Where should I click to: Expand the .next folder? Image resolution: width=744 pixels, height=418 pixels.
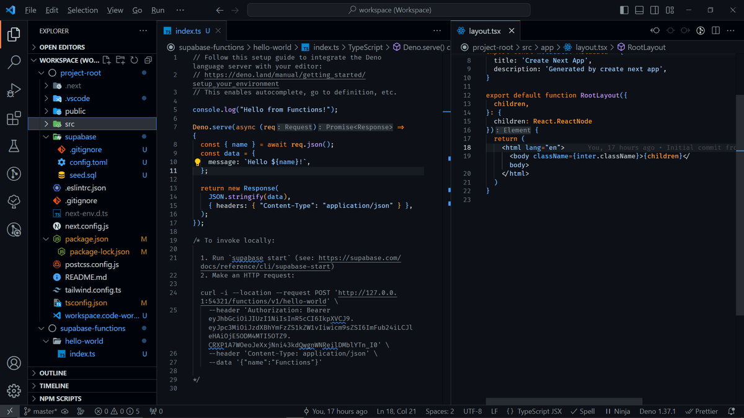[92, 85]
